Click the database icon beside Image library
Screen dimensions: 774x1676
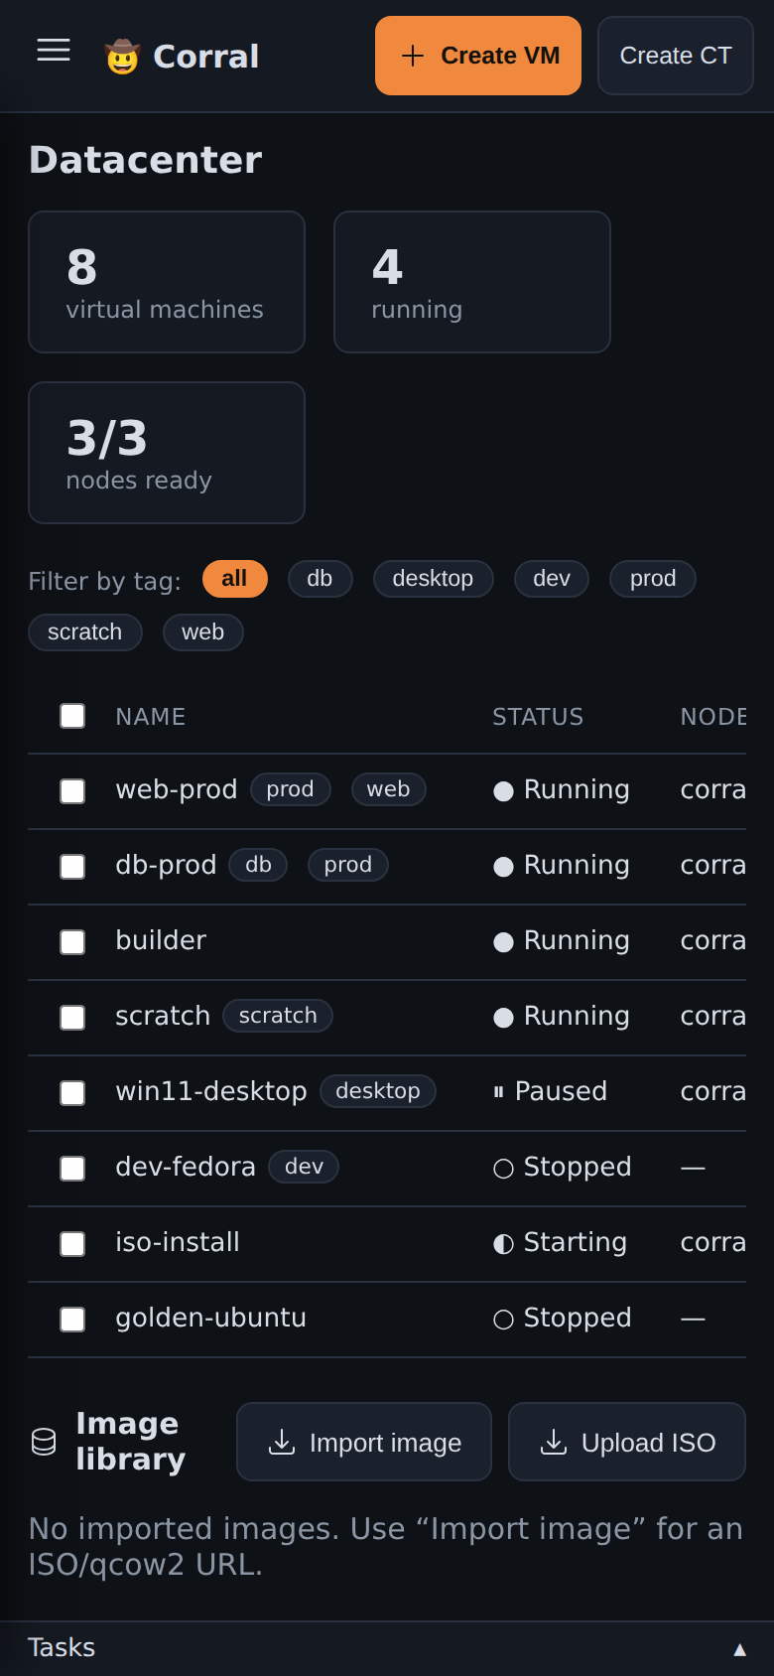pos(44,1442)
